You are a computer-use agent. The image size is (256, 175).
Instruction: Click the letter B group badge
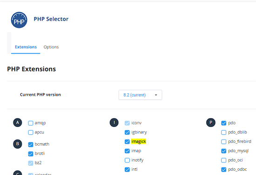pyautogui.click(x=18, y=144)
